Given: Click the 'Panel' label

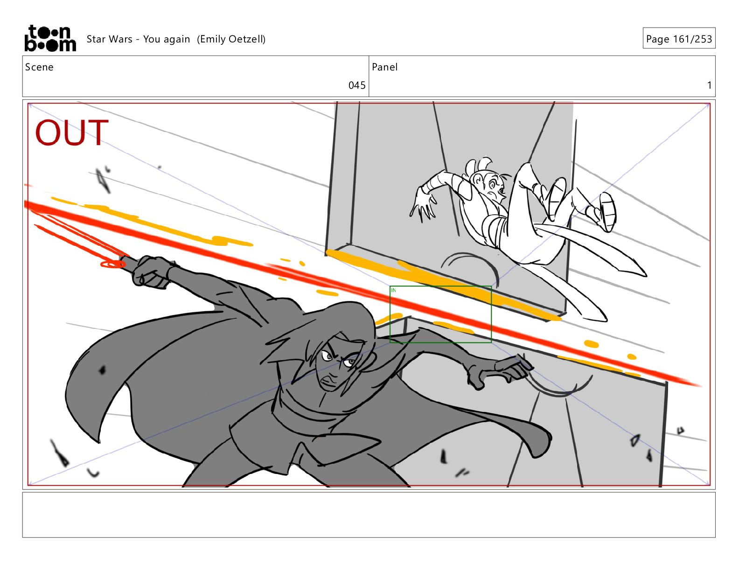Looking at the screenshot, I should (x=384, y=67).
